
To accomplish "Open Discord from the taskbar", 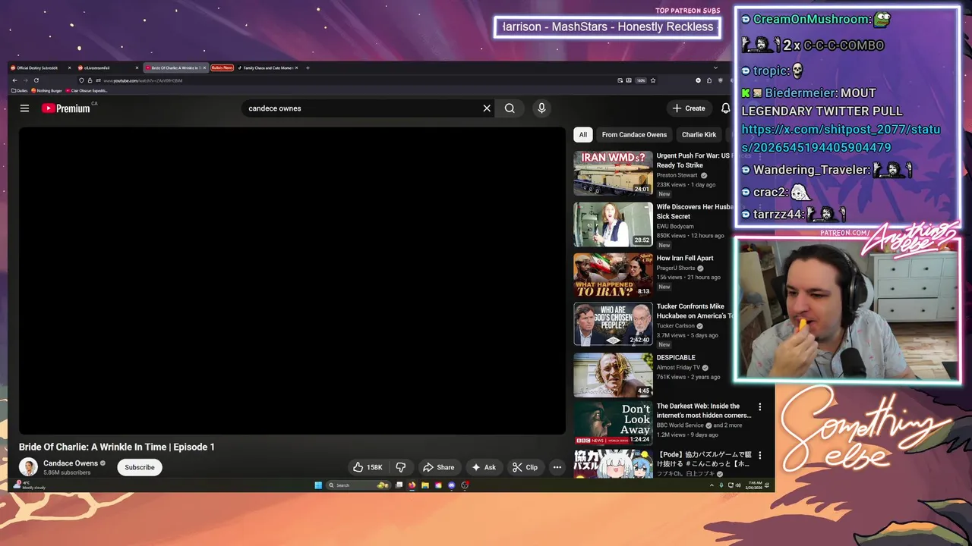I will 451,485.
